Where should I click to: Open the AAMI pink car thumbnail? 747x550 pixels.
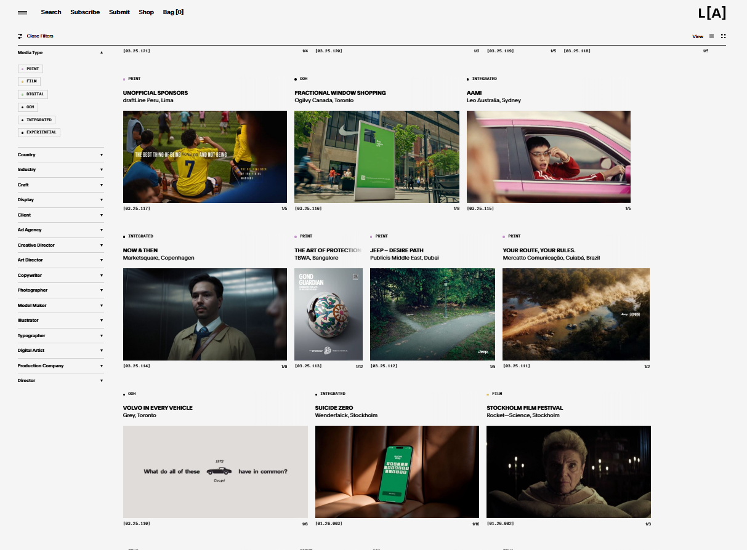(x=548, y=157)
